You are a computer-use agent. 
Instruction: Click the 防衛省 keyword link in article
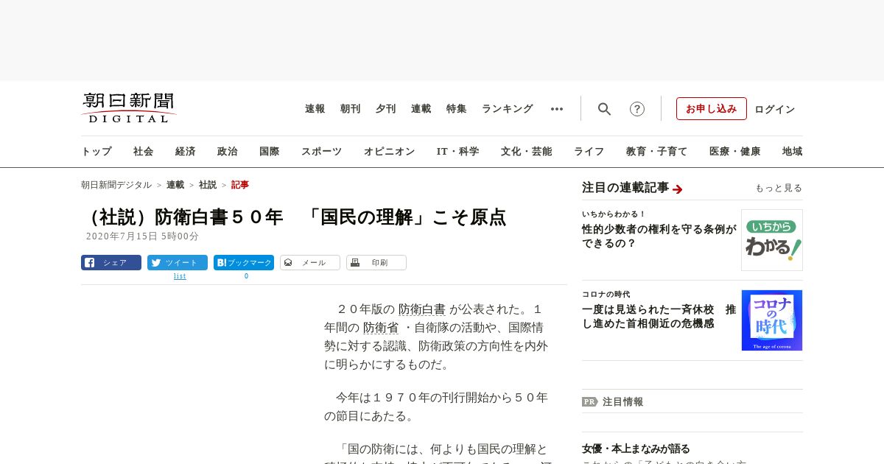pos(381,328)
